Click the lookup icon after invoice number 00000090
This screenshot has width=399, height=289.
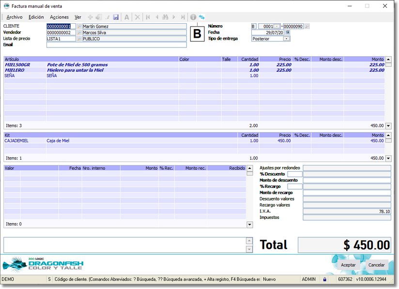tap(307, 26)
